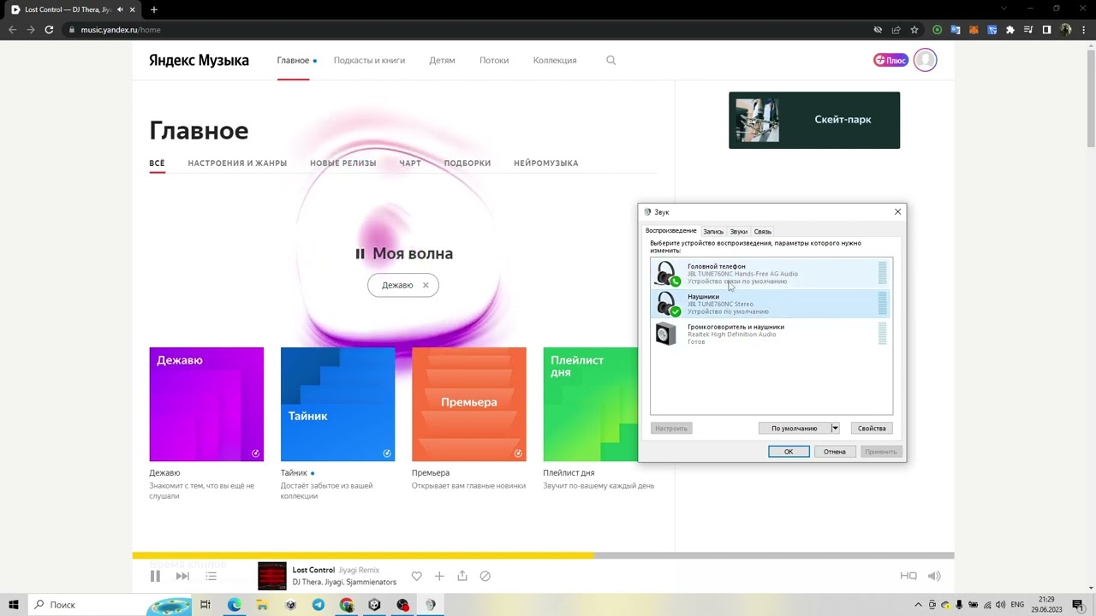Go to the Потоки section

click(494, 61)
